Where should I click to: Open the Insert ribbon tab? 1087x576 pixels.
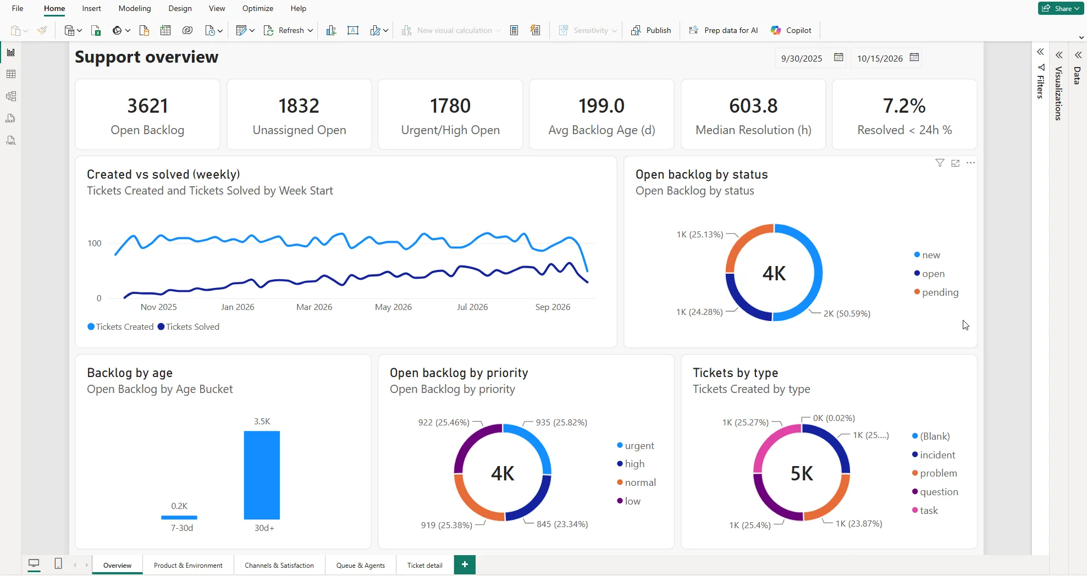tap(91, 8)
